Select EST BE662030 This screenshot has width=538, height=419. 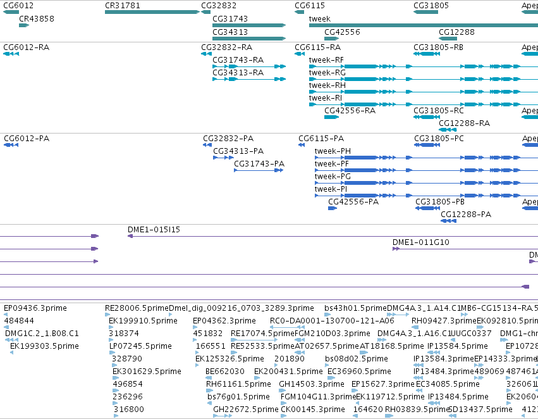click(x=224, y=372)
